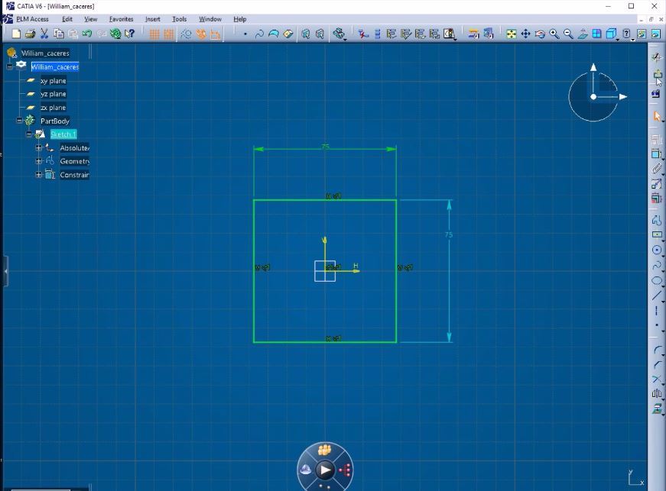Click the Zoom In magnifier icon
666x491 pixels.
tap(554, 34)
